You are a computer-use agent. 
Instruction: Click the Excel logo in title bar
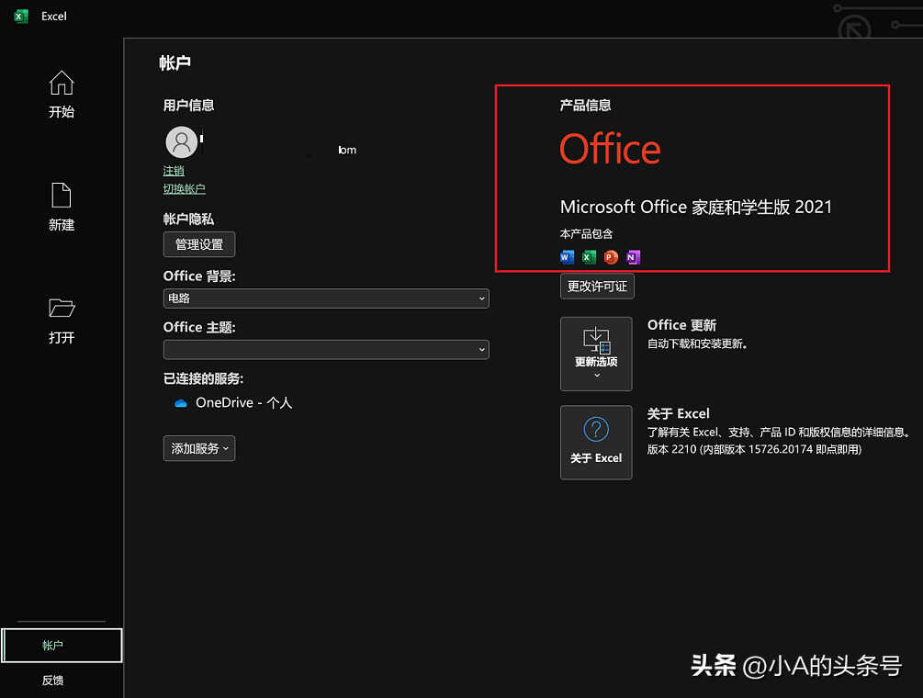point(20,17)
